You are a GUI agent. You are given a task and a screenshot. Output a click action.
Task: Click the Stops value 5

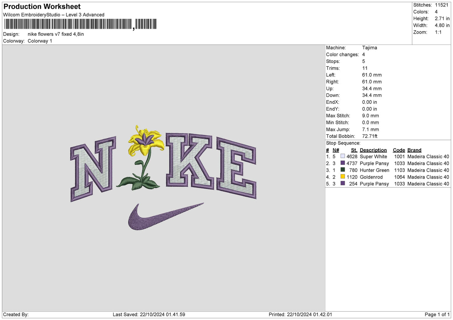(364, 62)
